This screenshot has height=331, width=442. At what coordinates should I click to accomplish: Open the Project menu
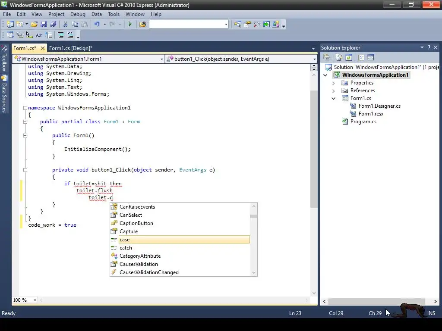pyautogui.click(x=56, y=14)
